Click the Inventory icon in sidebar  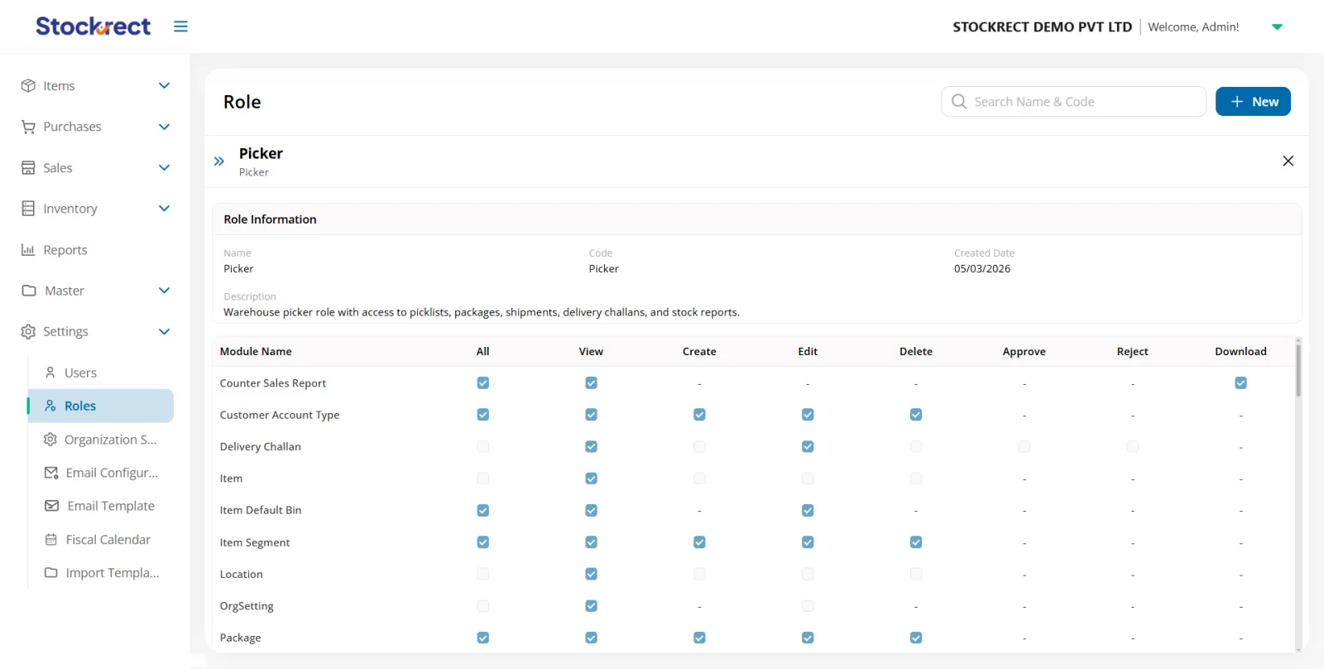tap(28, 209)
